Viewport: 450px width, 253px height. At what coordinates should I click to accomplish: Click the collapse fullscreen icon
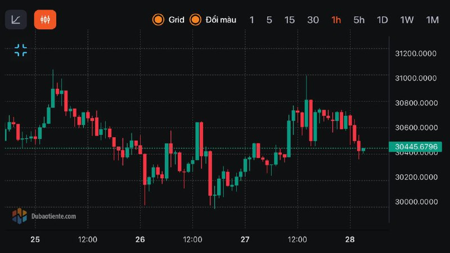(21, 50)
